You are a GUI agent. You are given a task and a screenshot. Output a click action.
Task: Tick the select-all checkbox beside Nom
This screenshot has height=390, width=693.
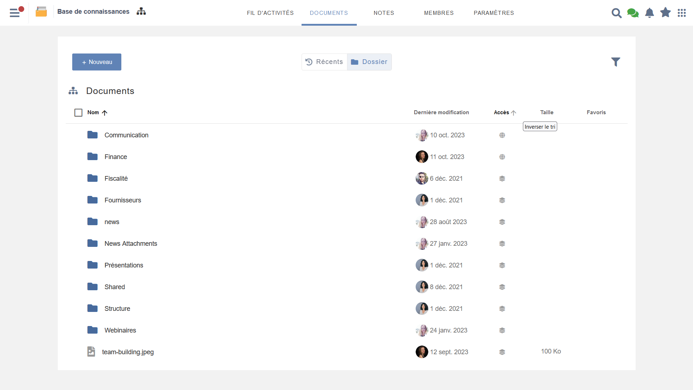point(78,113)
